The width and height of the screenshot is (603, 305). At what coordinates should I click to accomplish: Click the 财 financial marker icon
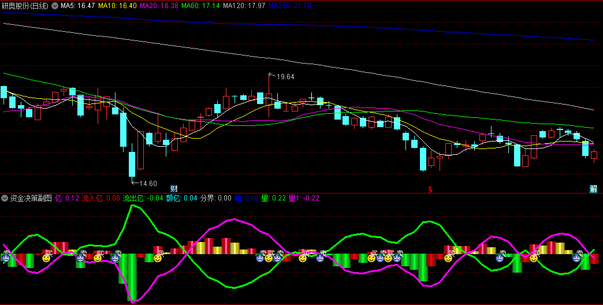(x=174, y=188)
